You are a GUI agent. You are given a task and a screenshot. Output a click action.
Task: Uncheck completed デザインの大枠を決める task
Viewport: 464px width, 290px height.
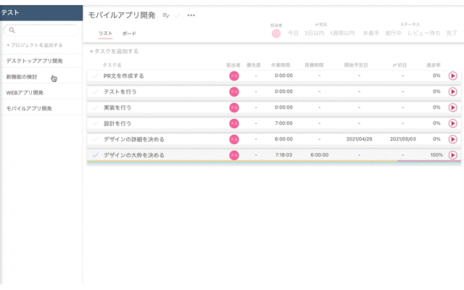(95, 155)
